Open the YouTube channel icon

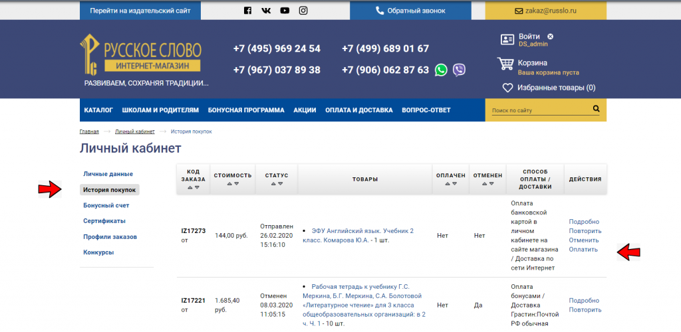(285, 10)
